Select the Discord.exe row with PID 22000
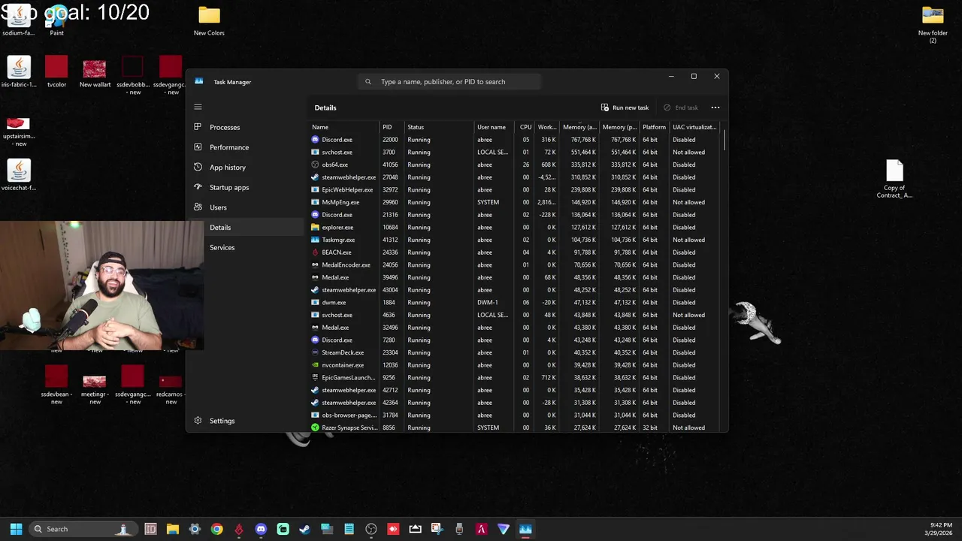Viewport: 962px width, 541px height. [x=515, y=140]
